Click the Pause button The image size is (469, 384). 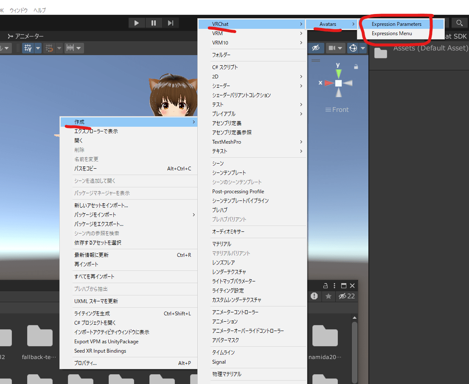pos(154,23)
